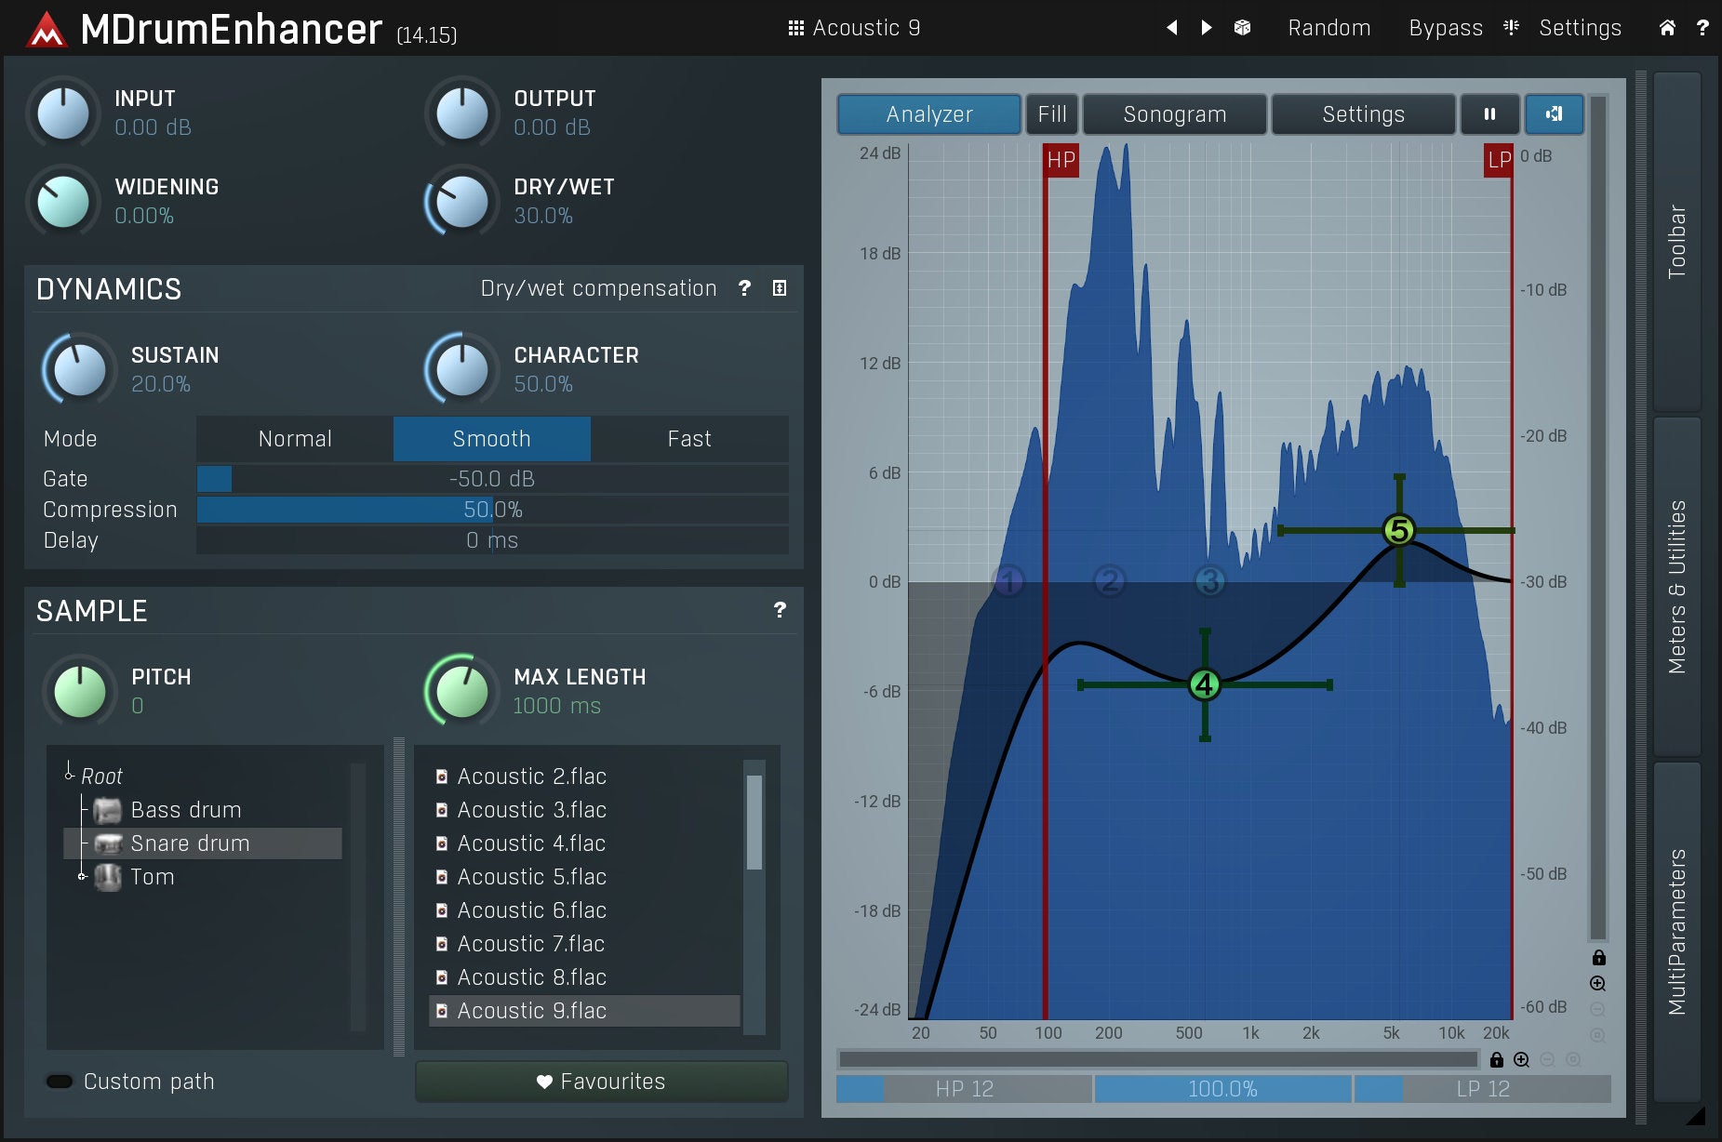This screenshot has height=1142, width=1722.
Task: Click the Compression slider bar
Action: click(492, 510)
